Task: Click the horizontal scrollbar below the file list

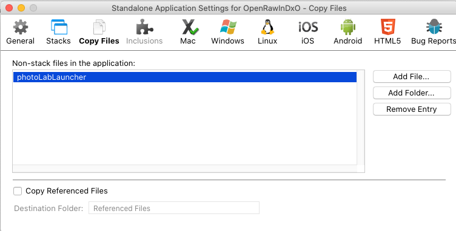Action: click(x=185, y=169)
